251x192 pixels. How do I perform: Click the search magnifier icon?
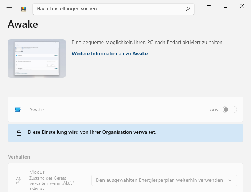coord(188,9)
